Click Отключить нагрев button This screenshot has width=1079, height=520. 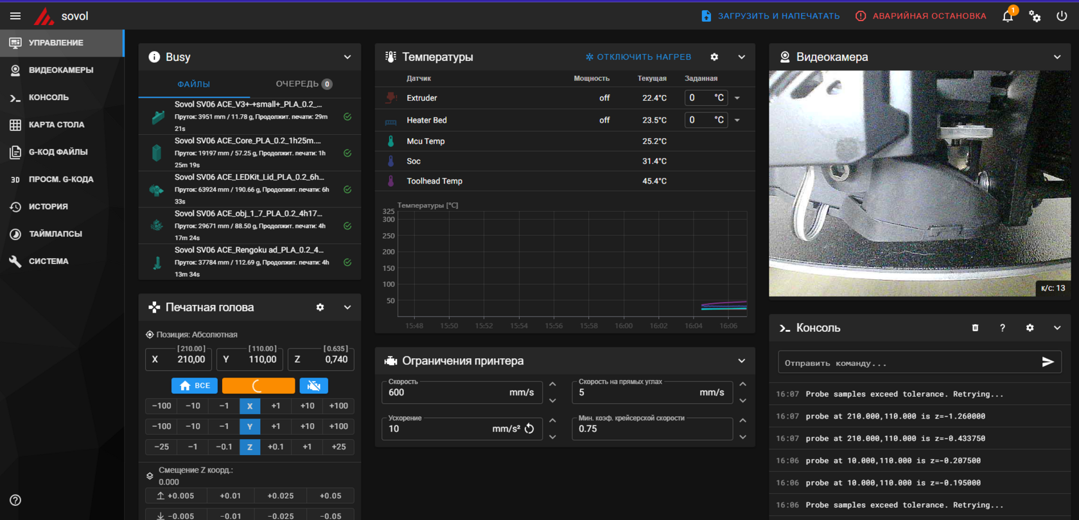[638, 57]
